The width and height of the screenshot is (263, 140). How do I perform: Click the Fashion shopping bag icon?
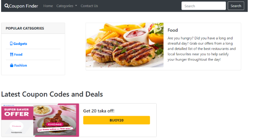point(11,65)
